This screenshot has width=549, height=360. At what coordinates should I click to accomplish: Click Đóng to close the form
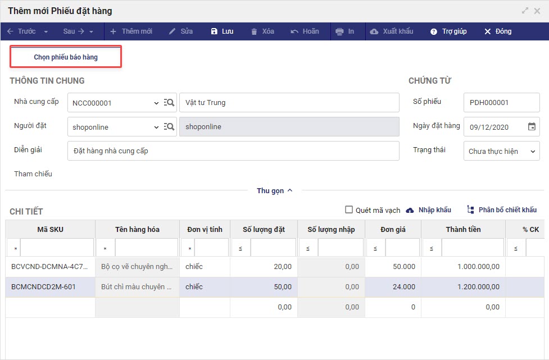498,31
